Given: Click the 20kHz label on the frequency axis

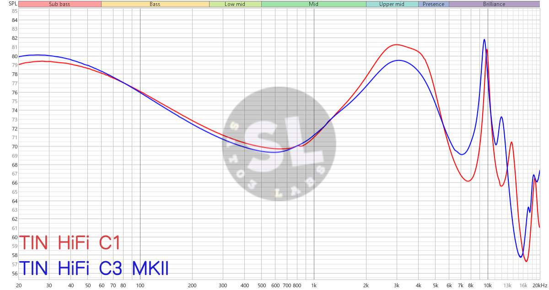Looking at the screenshot, I should point(540,285).
